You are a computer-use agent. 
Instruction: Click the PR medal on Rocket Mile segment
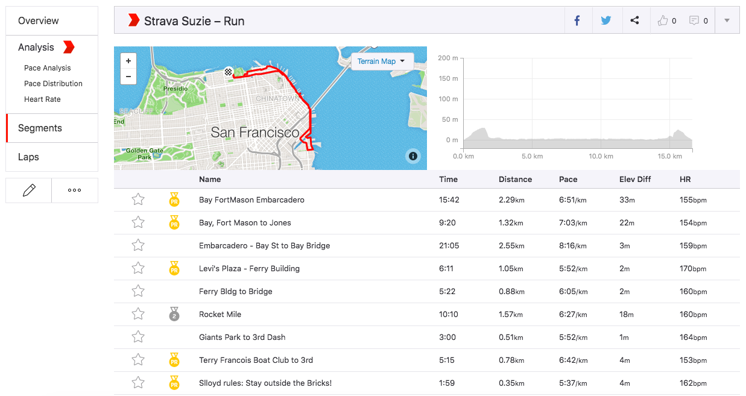pyautogui.click(x=174, y=314)
